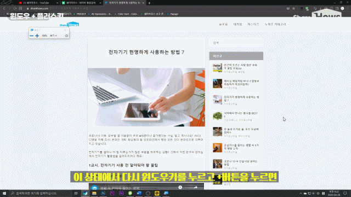Open the Papago bookmark

[173, 14]
